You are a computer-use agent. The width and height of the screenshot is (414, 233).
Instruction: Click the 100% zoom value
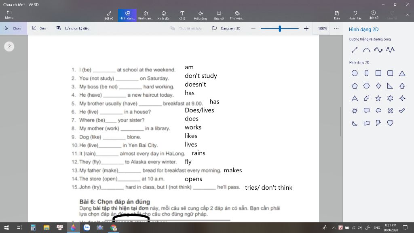tap(322, 28)
